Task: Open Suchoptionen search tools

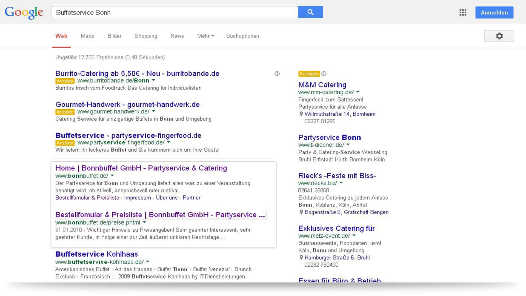Action: coord(242,36)
